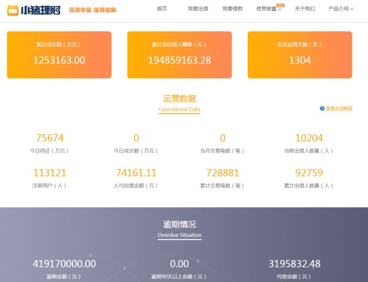The image size is (368, 282).
Task: Go to 我要出借 page
Action: pyautogui.click(x=198, y=9)
